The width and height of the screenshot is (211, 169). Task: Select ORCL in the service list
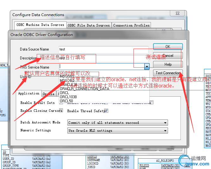(x=64, y=93)
